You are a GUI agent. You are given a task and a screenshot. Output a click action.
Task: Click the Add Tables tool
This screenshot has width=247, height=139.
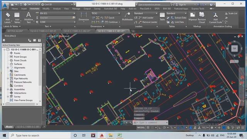point(17,18)
